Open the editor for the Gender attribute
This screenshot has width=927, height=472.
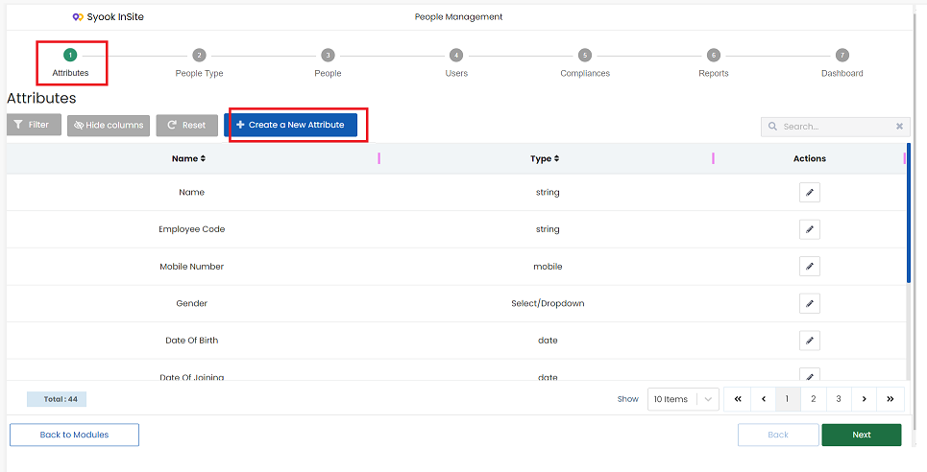tap(810, 304)
